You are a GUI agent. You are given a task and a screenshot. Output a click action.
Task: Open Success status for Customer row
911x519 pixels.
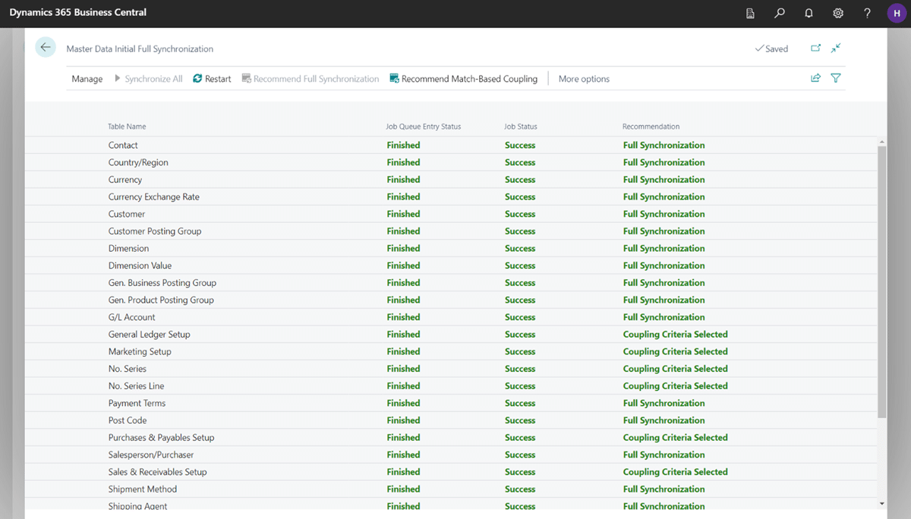520,214
